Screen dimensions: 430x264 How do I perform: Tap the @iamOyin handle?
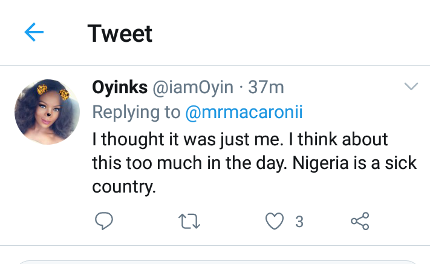(192, 88)
